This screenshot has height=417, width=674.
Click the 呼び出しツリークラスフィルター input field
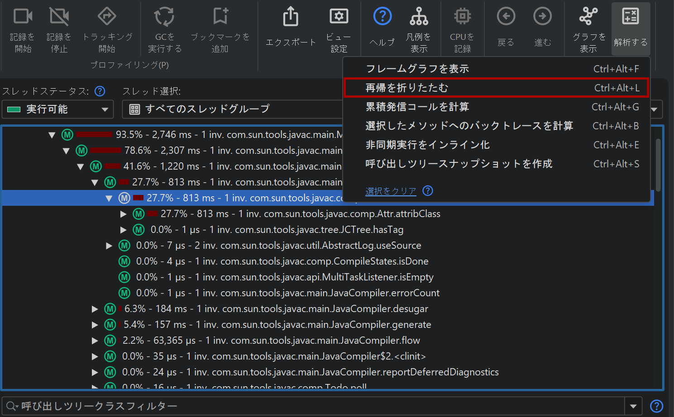(317, 406)
